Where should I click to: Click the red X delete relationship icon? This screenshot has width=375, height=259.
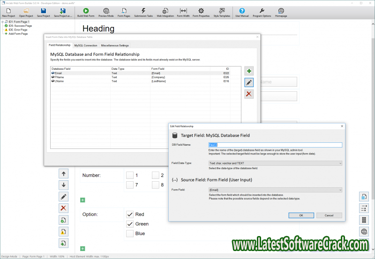pyautogui.click(x=249, y=94)
